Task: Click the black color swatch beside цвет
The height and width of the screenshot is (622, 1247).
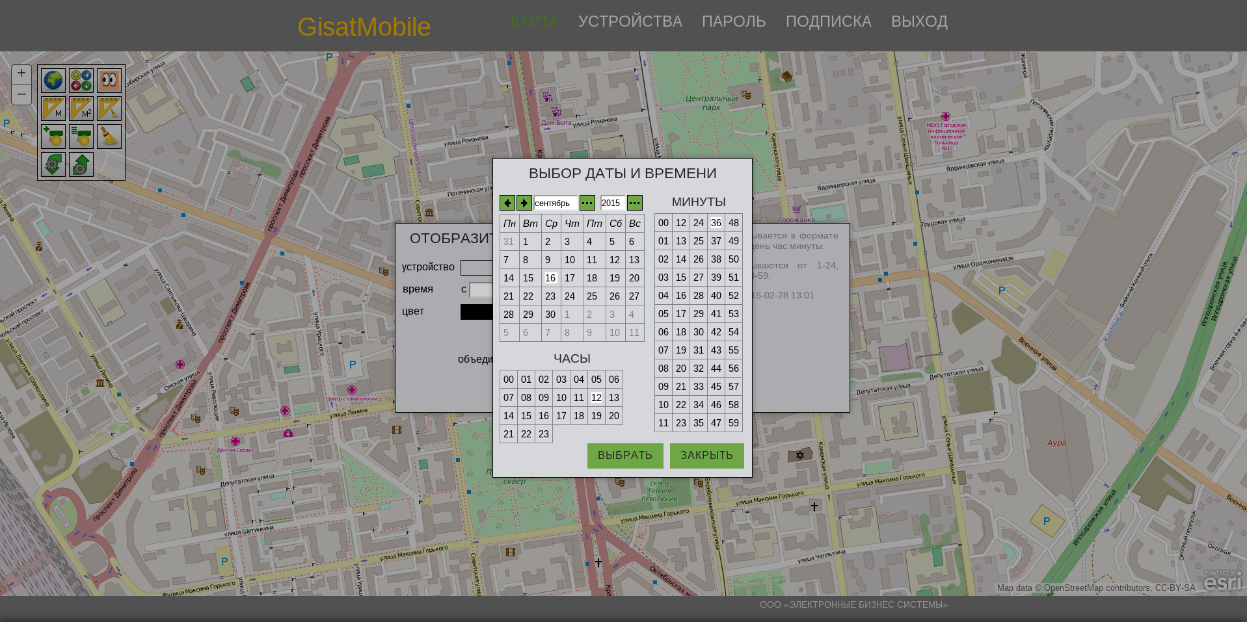Action: pyautogui.click(x=476, y=312)
